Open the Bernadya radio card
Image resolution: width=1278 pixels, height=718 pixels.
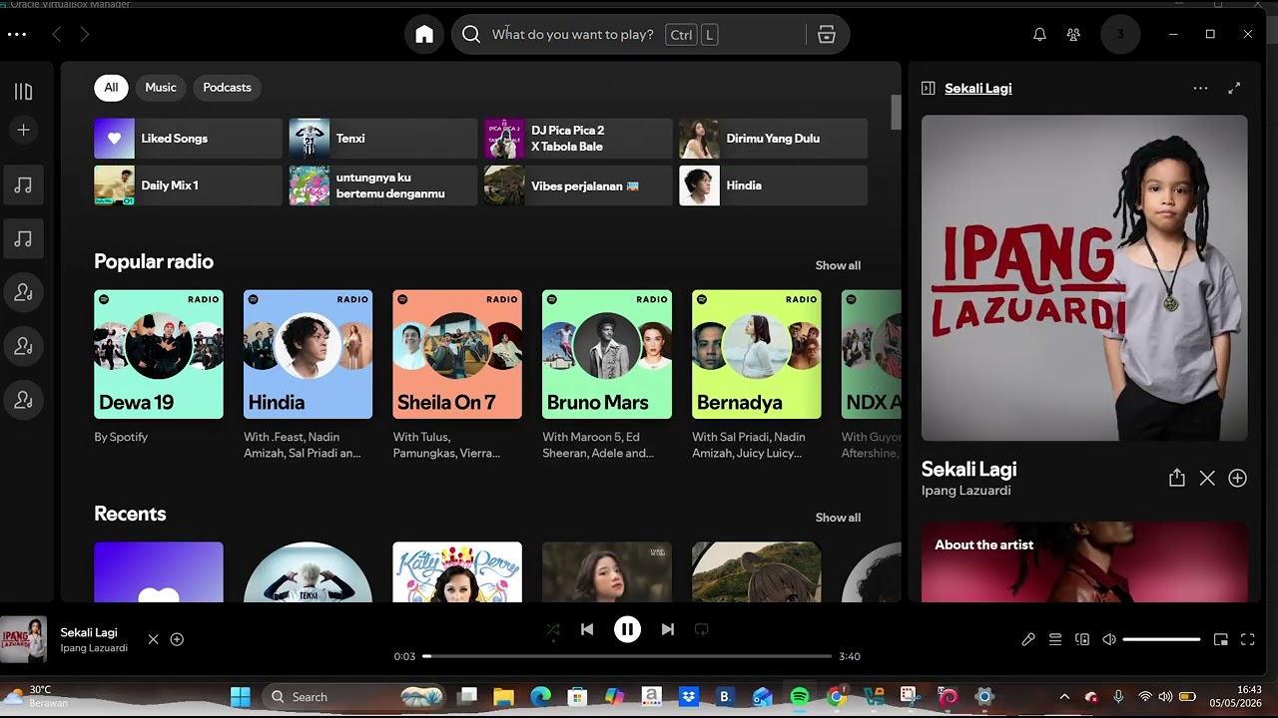tap(757, 375)
